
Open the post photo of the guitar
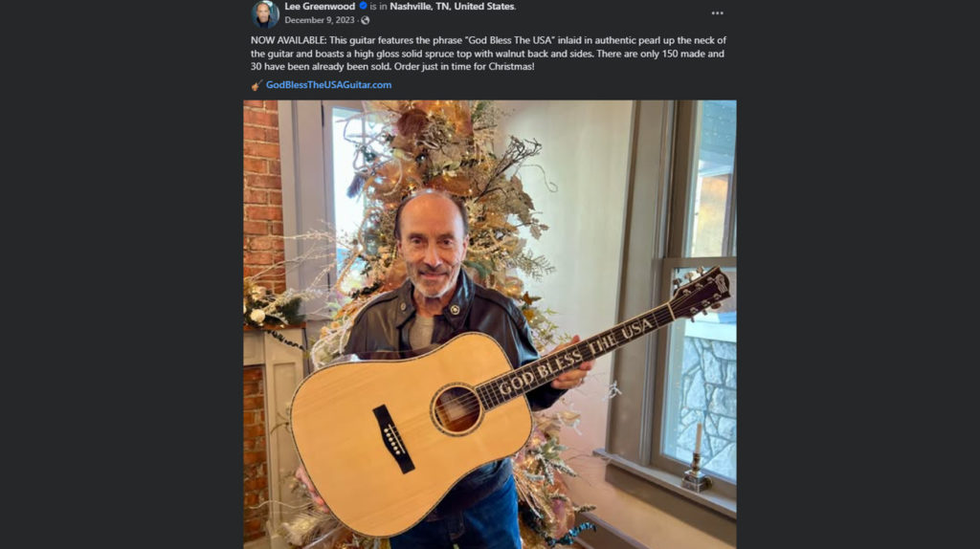pyautogui.click(x=489, y=324)
